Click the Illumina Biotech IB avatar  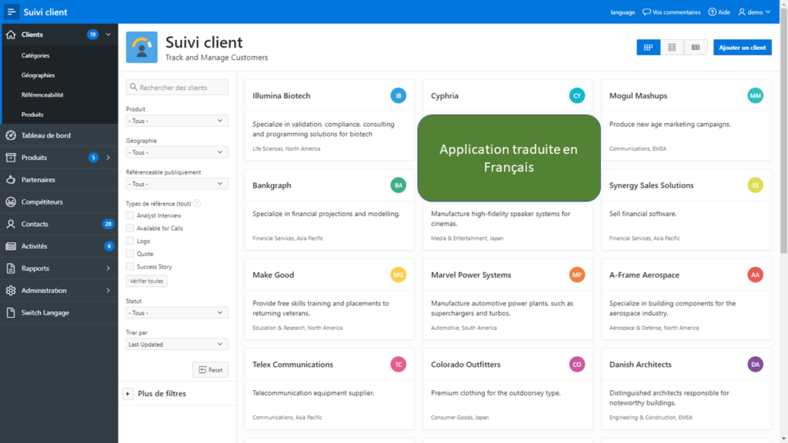tap(398, 95)
